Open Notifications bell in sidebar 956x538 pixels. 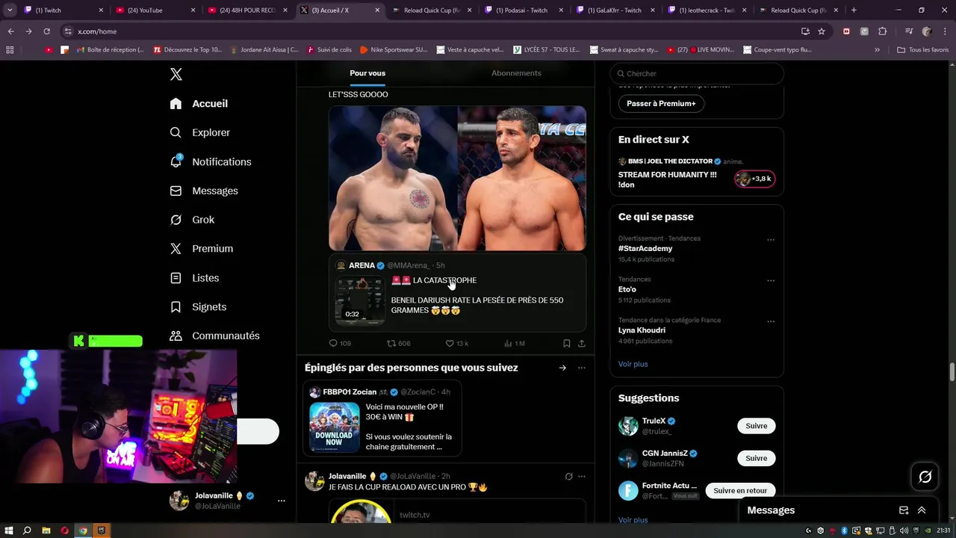[210, 161]
